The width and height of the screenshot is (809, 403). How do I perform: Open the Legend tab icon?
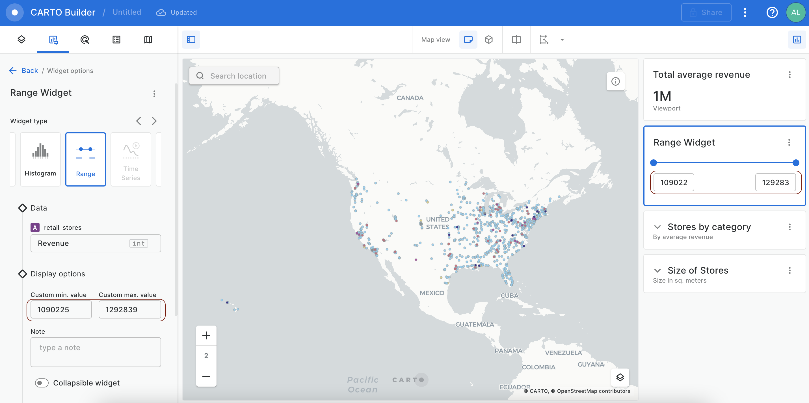(116, 40)
